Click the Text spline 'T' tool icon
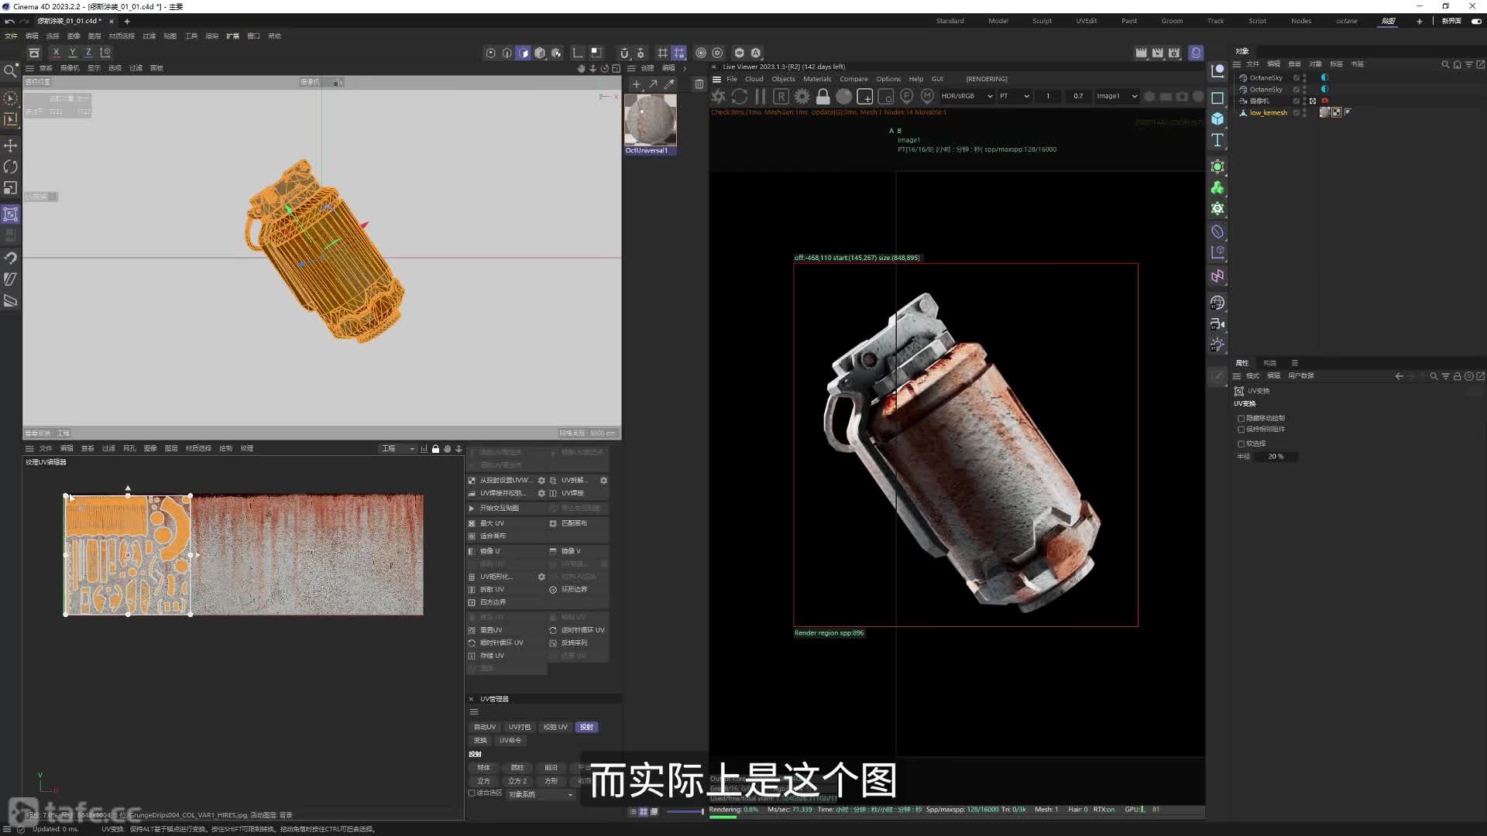1487x836 pixels. [1217, 140]
